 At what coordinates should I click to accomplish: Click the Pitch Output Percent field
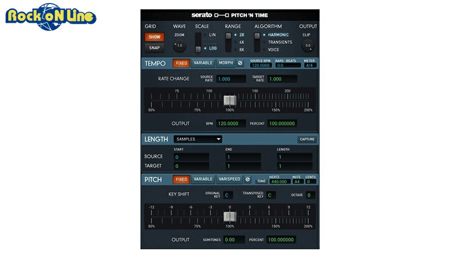pos(281,240)
